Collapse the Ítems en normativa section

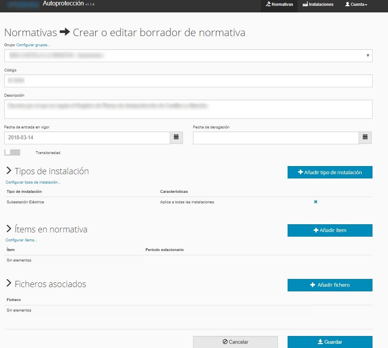[x=9, y=229]
